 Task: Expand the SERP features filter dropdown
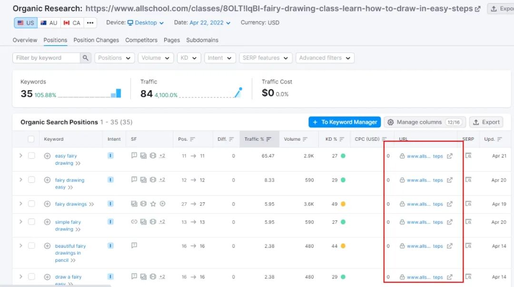266,58
